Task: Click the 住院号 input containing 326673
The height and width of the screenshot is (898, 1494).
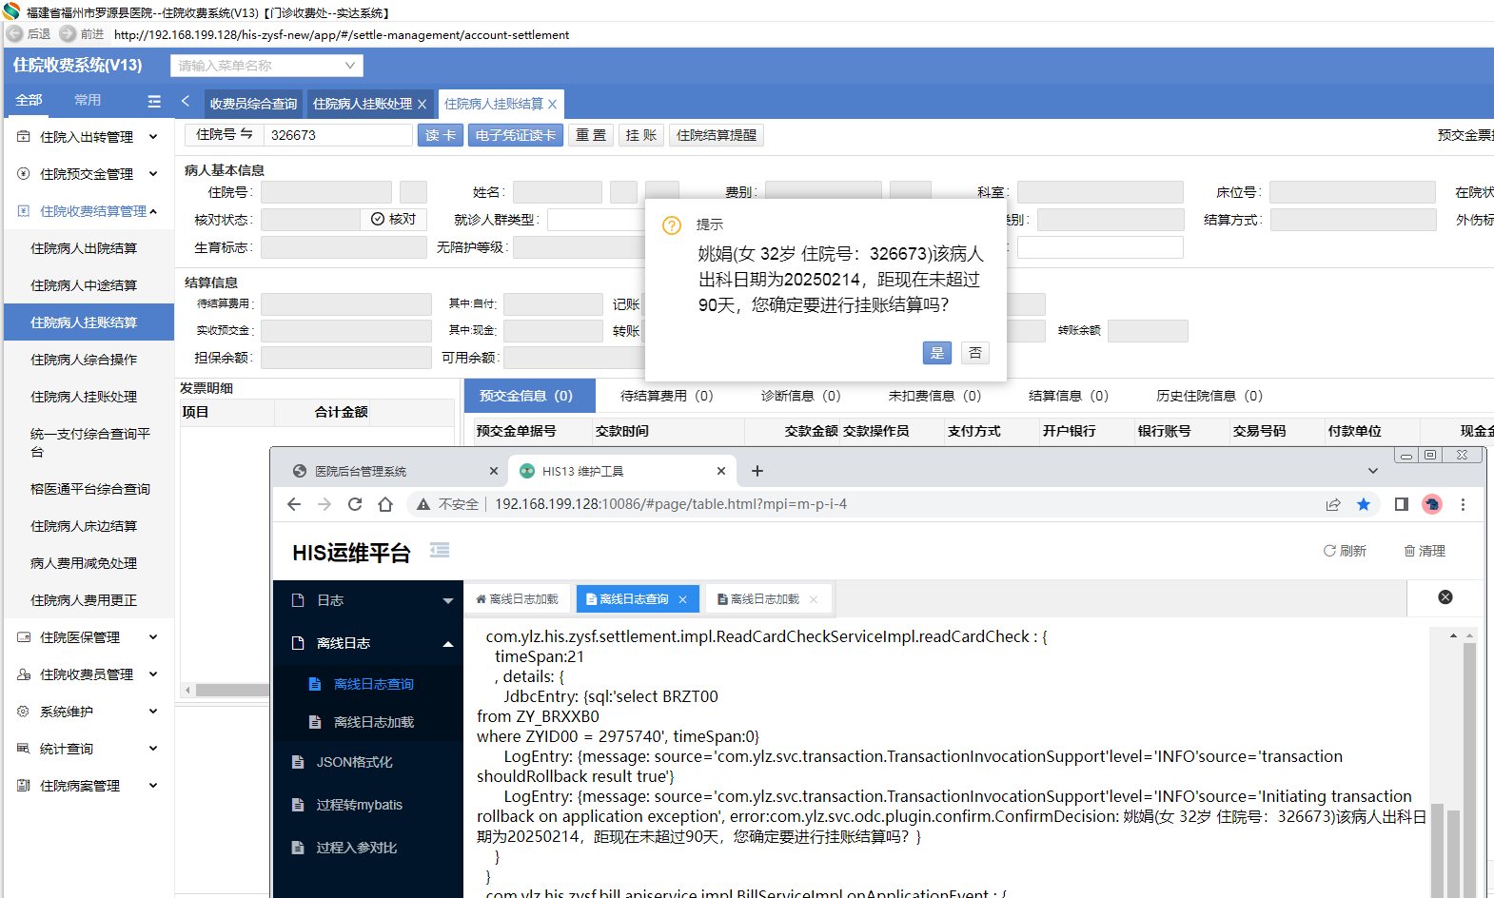Action: (338, 135)
